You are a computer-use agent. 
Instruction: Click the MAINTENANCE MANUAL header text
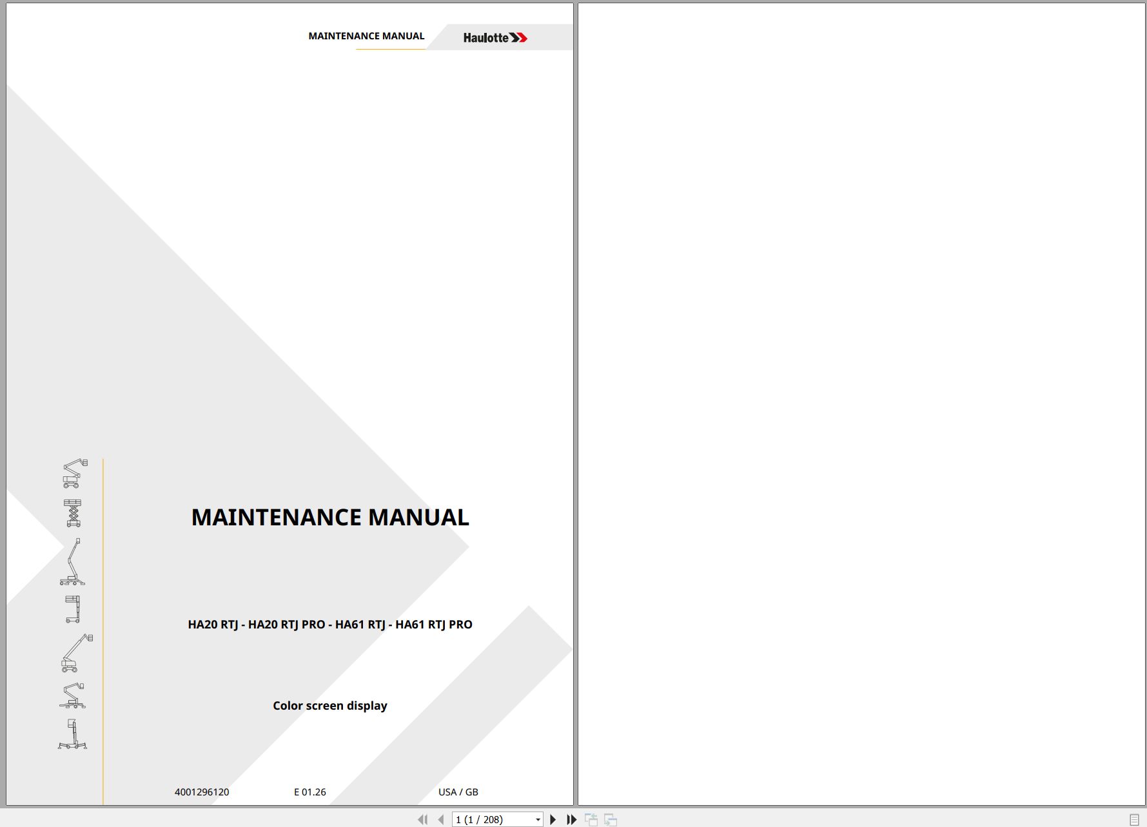(x=366, y=36)
